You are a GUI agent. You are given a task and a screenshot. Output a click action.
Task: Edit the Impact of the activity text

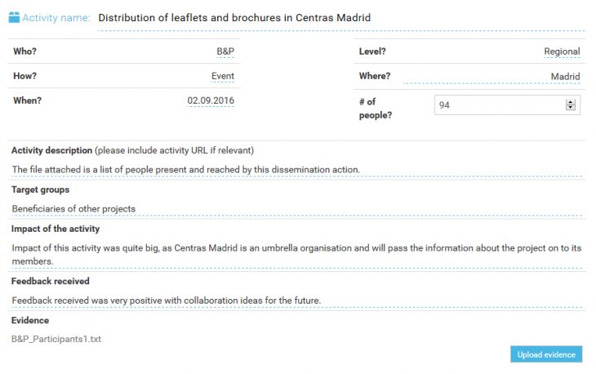(x=297, y=255)
